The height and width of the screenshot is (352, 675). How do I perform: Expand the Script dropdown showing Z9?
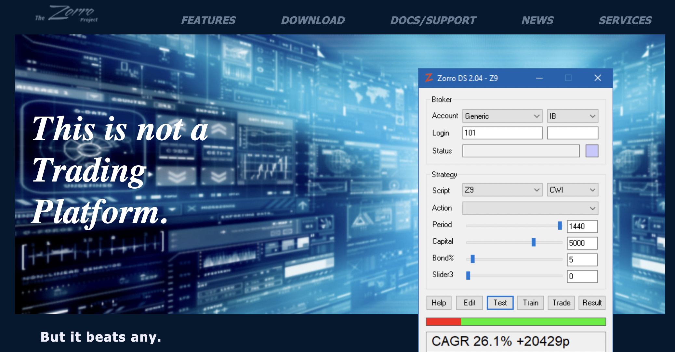point(502,190)
